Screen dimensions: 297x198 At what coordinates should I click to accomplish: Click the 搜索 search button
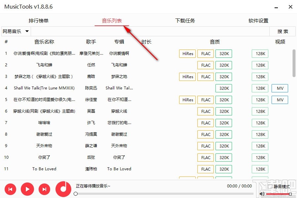(282, 31)
